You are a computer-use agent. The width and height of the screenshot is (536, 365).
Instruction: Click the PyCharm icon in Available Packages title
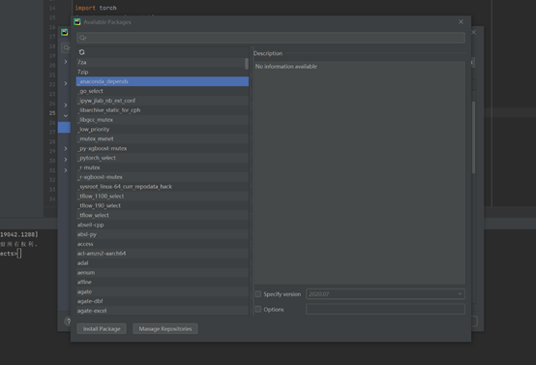(77, 22)
